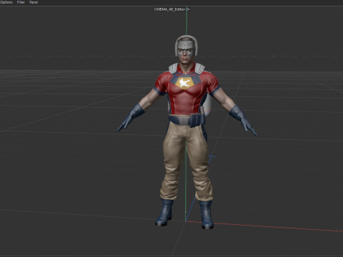Open the Options menu

(x=6, y=2)
